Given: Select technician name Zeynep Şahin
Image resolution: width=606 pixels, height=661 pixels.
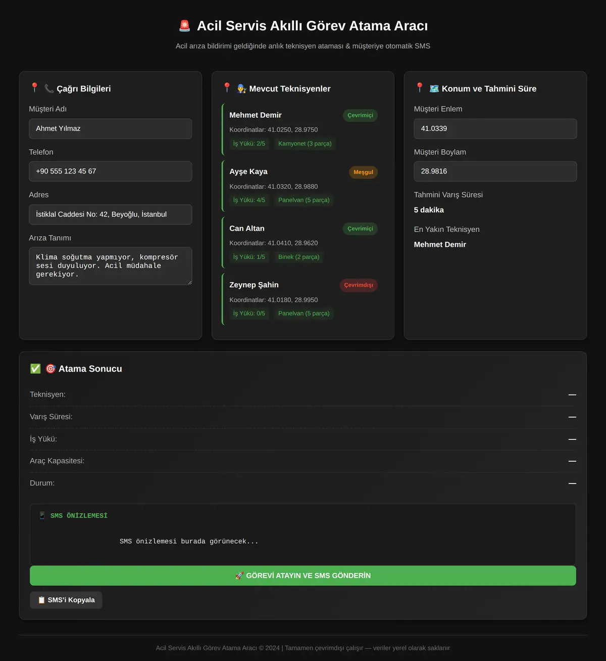Looking at the screenshot, I should 254,285.
